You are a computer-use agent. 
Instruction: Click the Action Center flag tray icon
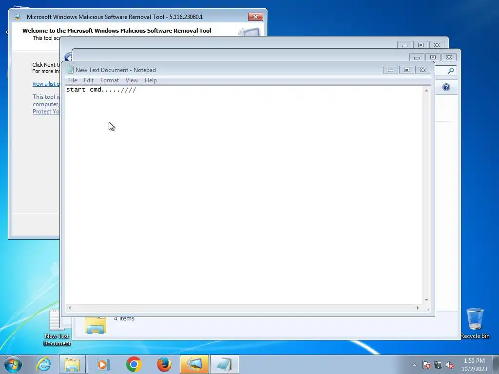(x=426, y=365)
